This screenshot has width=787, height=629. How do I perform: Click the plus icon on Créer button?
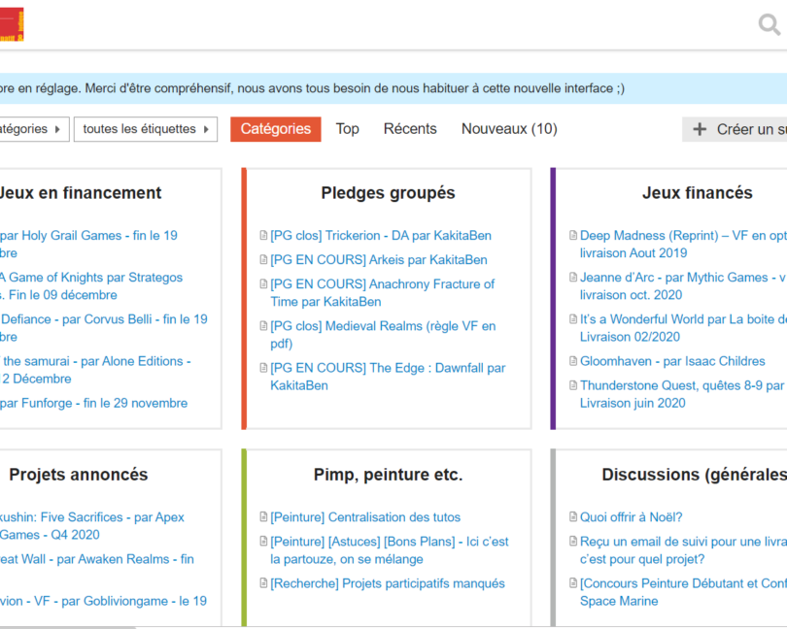[700, 129]
